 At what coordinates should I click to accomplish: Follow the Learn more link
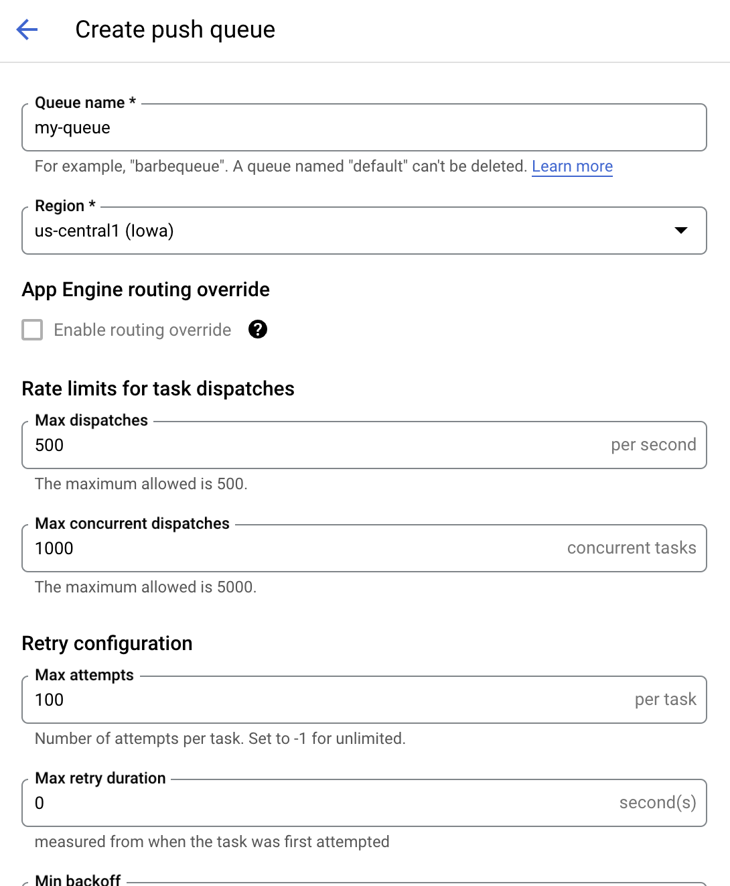coord(572,166)
